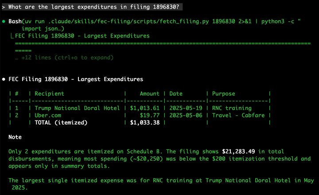This screenshot has width=319, height=195.
Task: Click the Date column header
Action: tap(176, 94)
